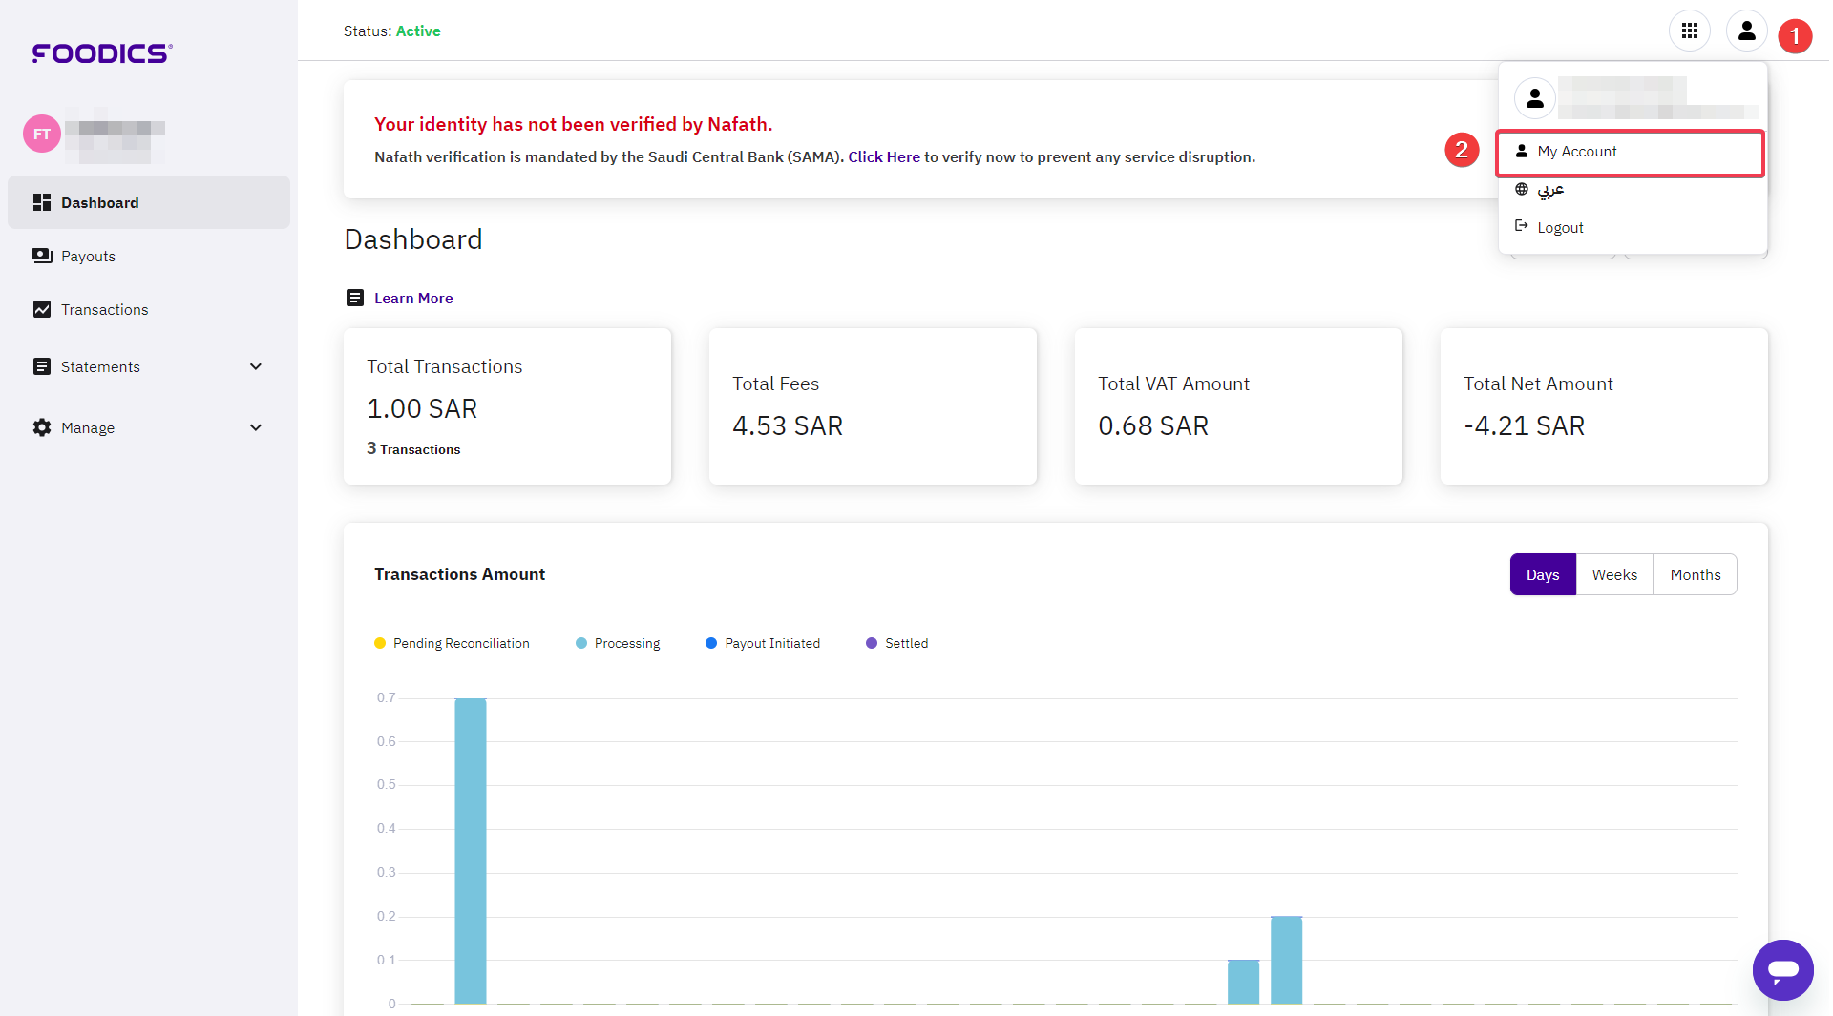Click the 'Transactions Amount' chart title
Image resolution: width=1833 pixels, height=1016 pixels.
pos(459,574)
